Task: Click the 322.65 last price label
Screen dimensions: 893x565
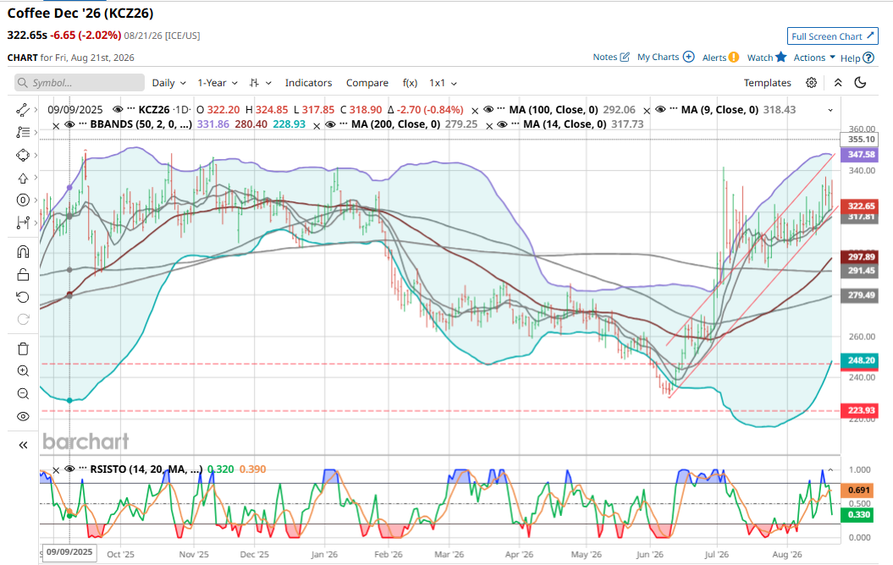Action: click(x=861, y=206)
